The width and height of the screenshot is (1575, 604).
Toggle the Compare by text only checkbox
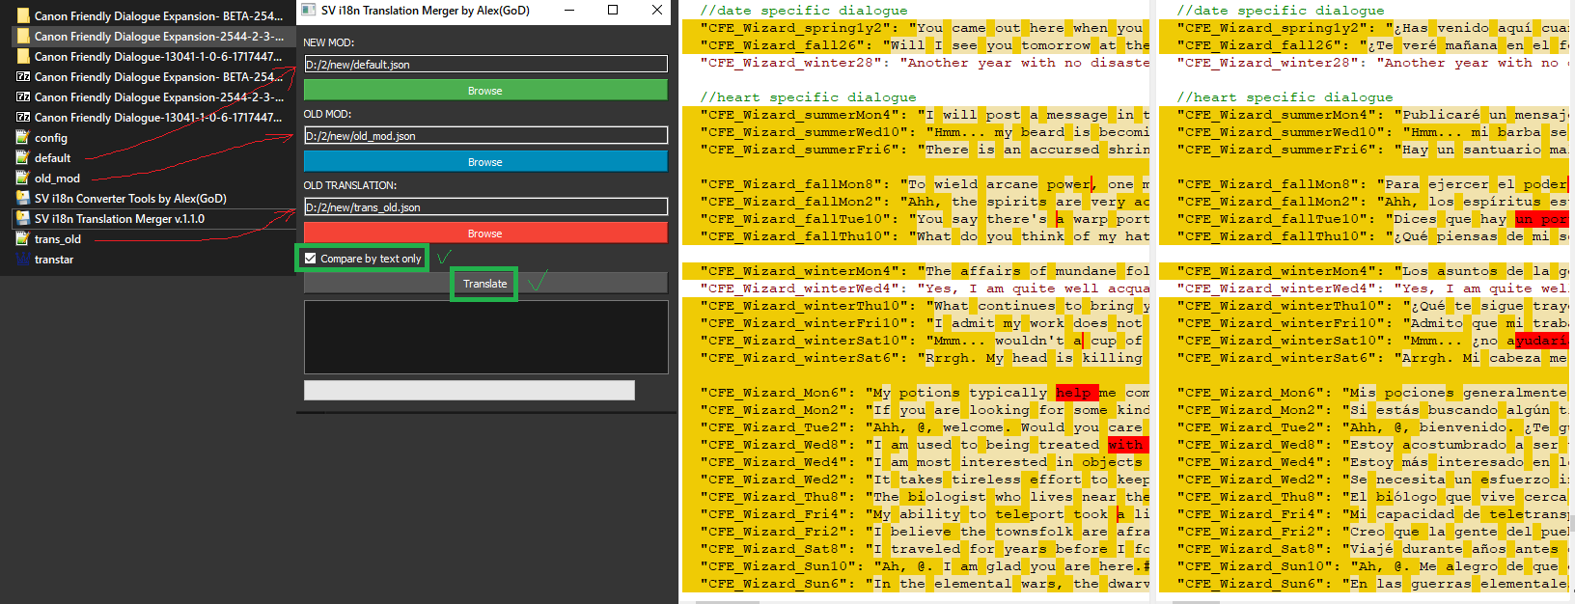[x=311, y=259]
